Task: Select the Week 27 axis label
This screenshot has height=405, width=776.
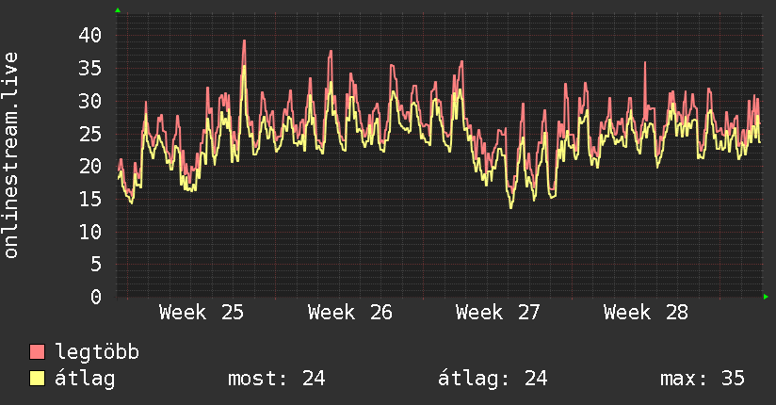Action: pos(497,313)
